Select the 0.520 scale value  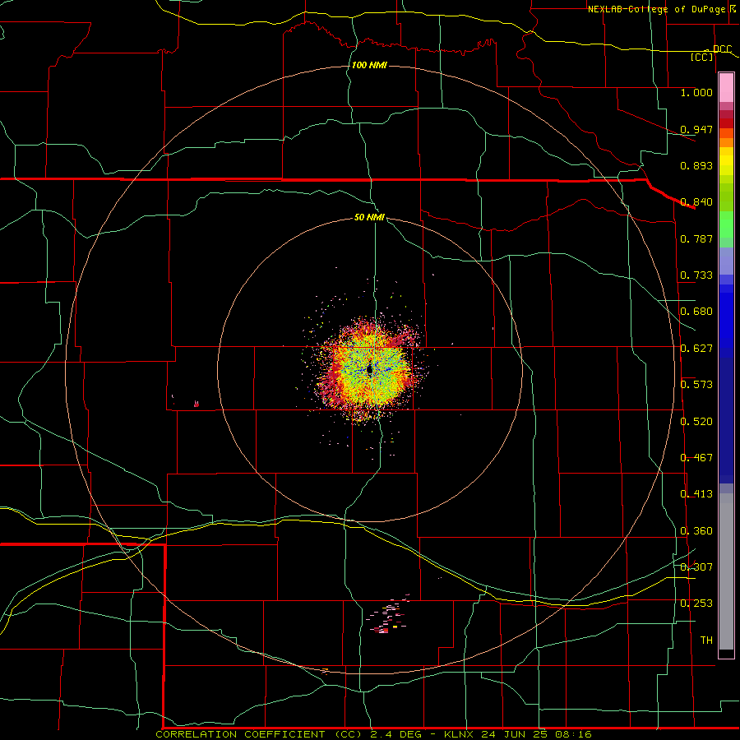point(696,422)
